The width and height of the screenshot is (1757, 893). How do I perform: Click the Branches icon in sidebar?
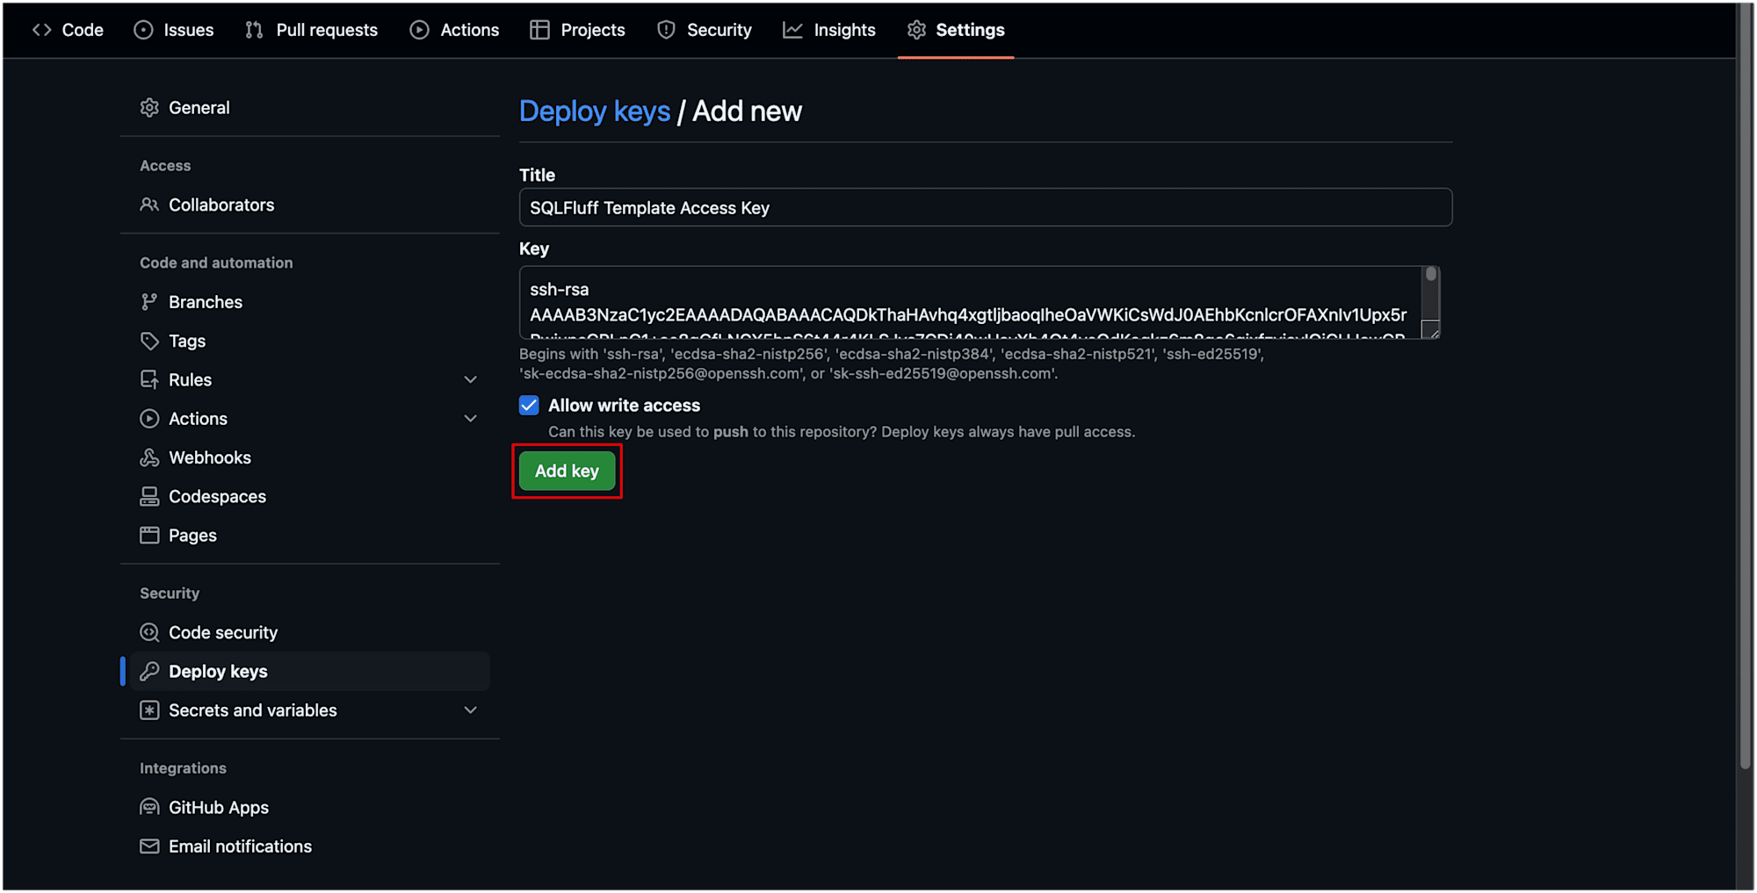[x=149, y=302]
